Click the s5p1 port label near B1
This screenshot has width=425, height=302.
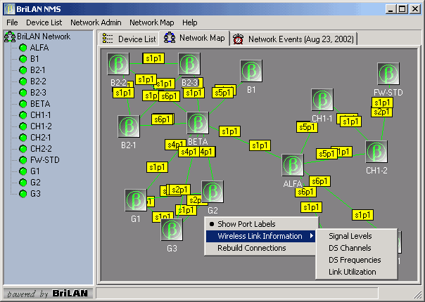point(223,93)
